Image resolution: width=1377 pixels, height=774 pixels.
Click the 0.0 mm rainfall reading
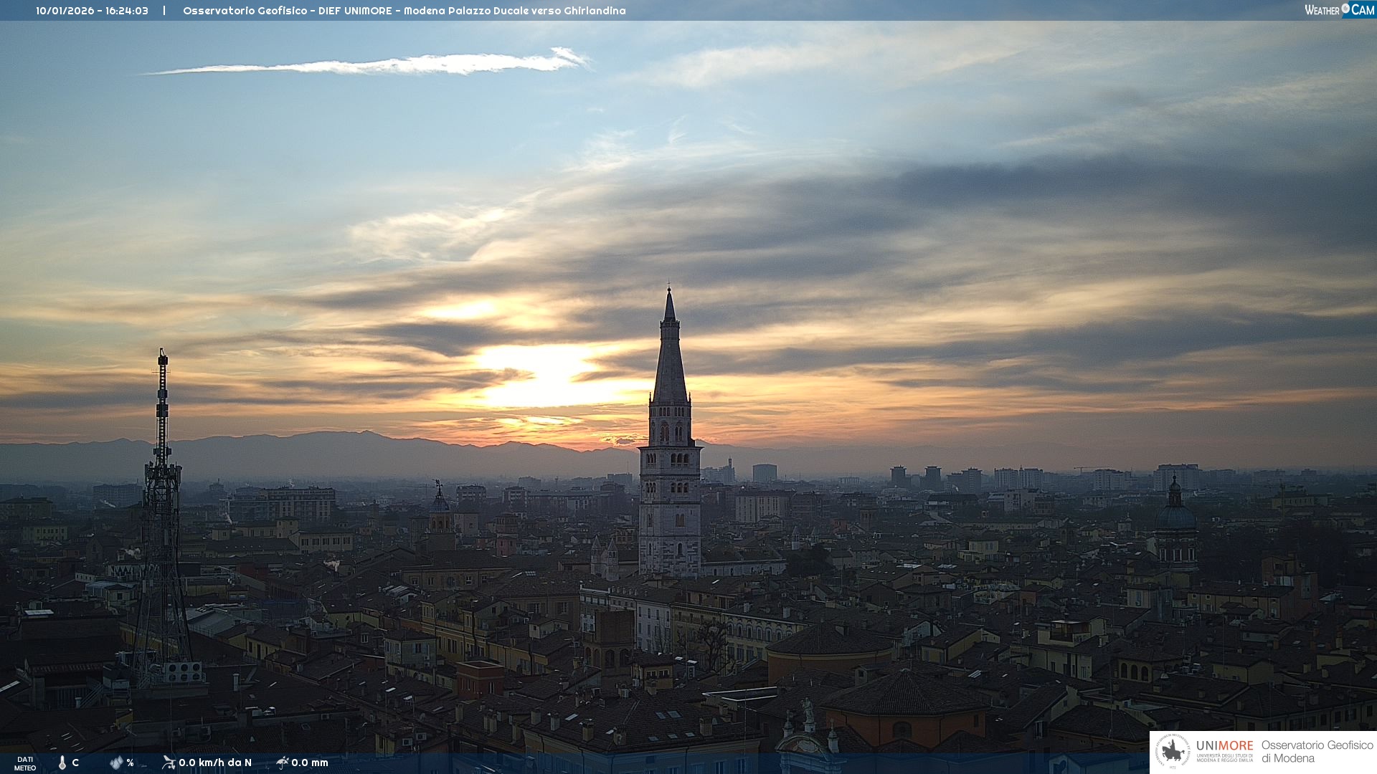[310, 763]
